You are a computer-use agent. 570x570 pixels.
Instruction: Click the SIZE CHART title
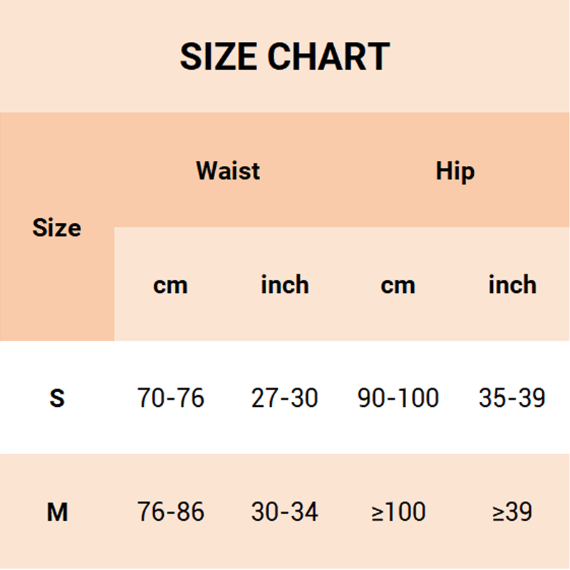click(284, 56)
